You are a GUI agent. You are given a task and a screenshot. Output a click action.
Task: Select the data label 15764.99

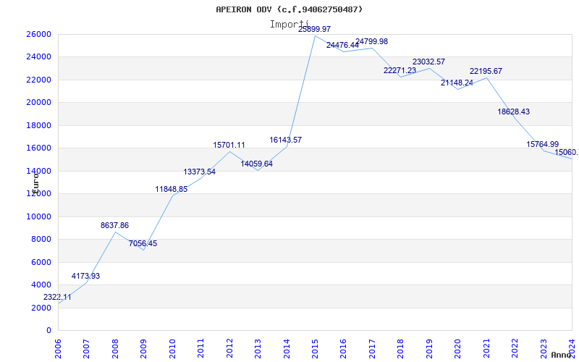click(542, 144)
